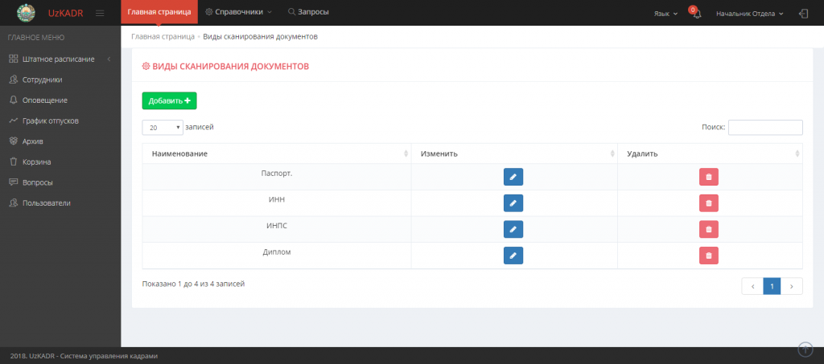The image size is (824, 364).
Task: Click the Главная страница breadcrumb link
Action: click(x=162, y=37)
